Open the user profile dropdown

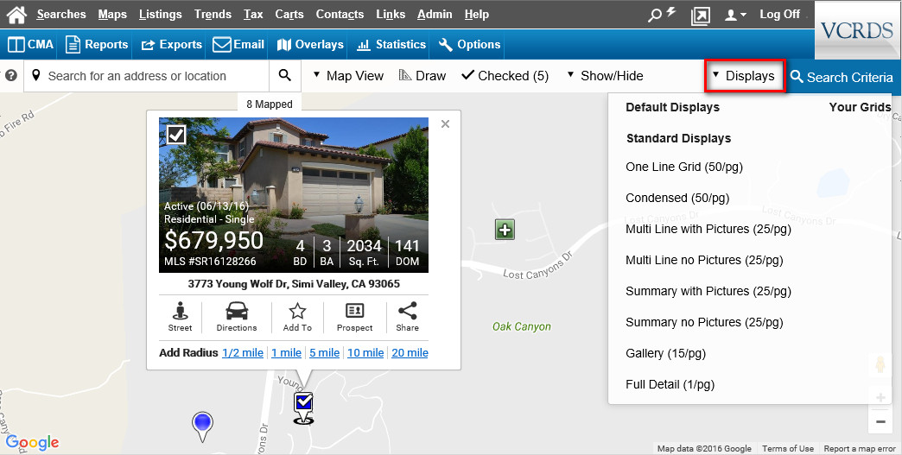point(735,15)
